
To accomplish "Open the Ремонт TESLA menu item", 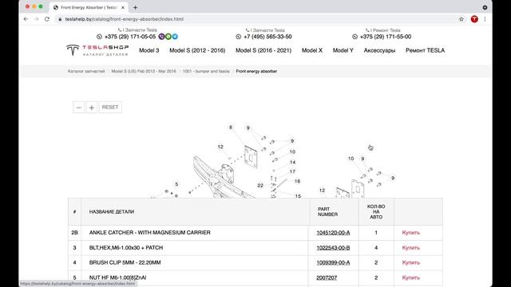I will point(425,50).
